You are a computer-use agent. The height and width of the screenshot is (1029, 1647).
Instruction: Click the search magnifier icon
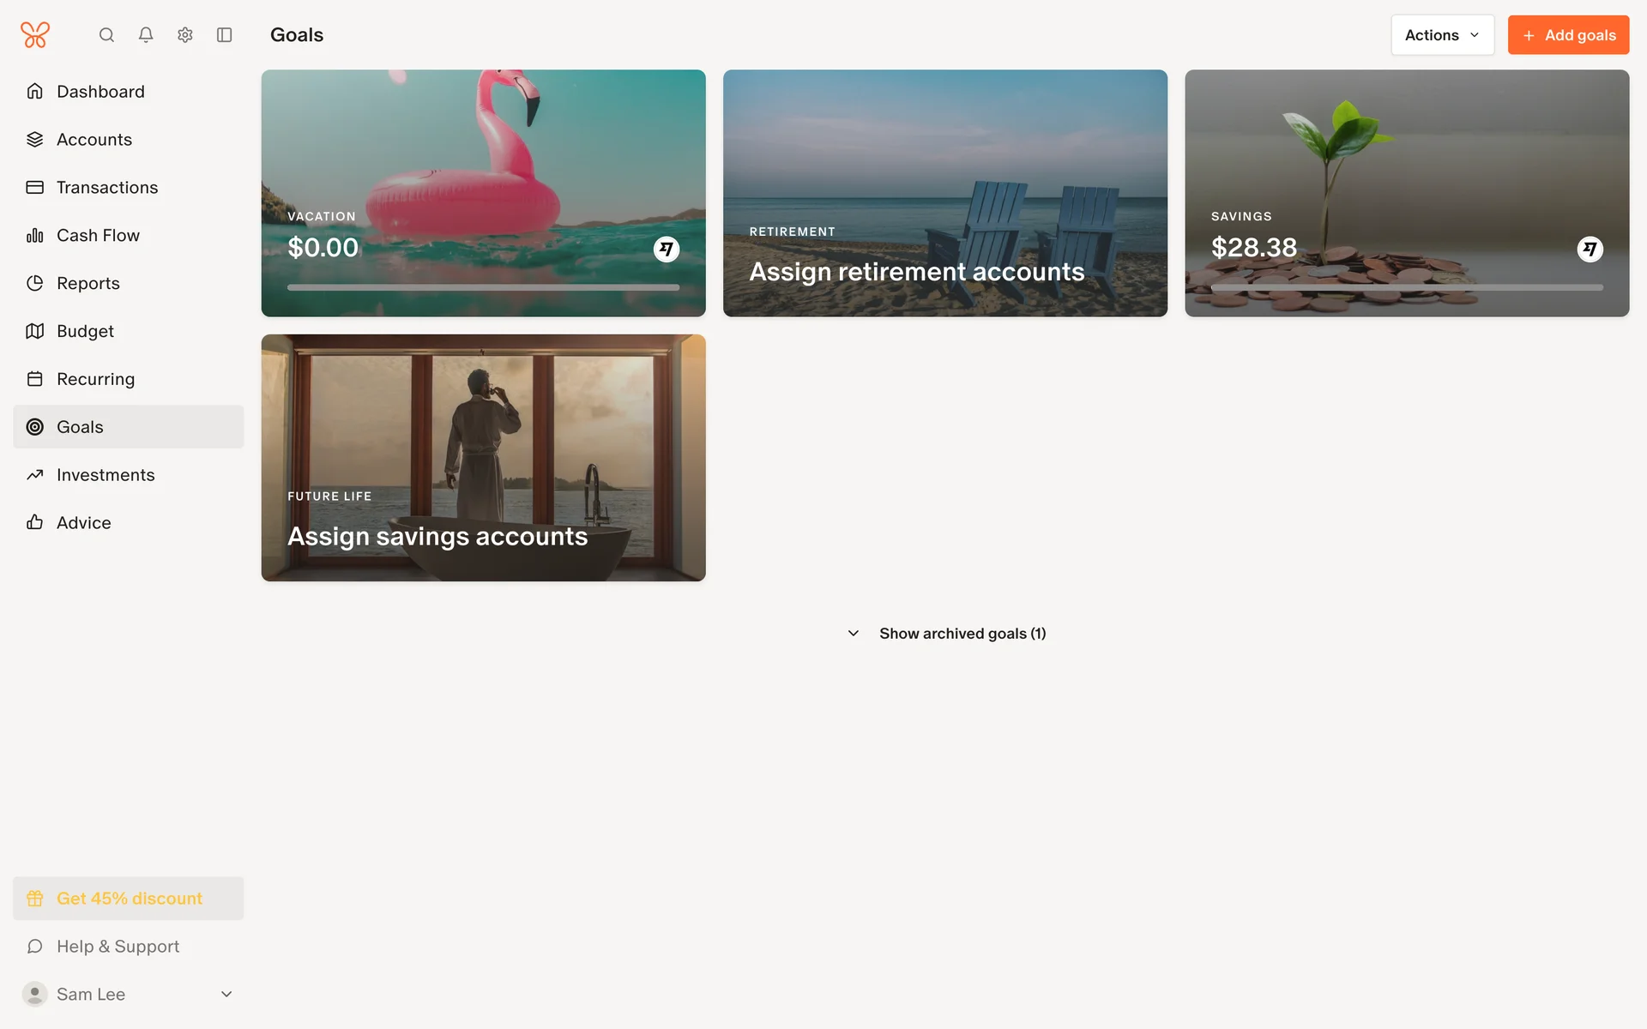point(106,35)
